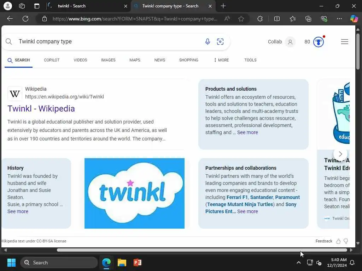The height and width of the screenshot is (271, 362).
Task: Open the Tools filter options
Action: pos(250,60)
